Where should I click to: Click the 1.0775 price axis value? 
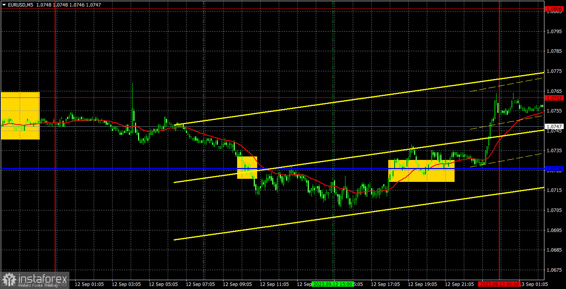point(554,71)
